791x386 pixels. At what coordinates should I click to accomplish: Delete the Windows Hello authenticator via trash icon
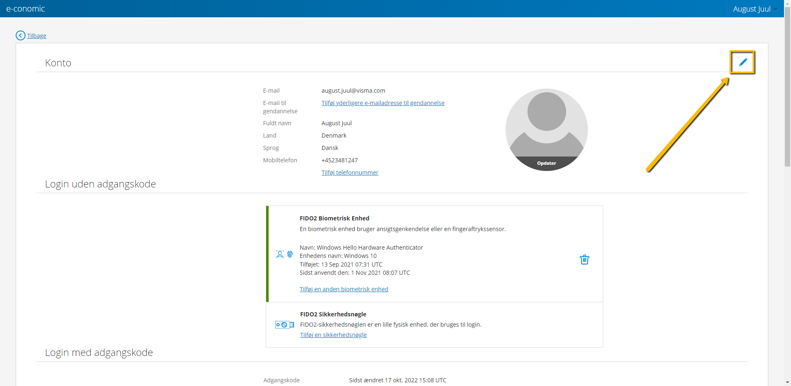point(585,260)
